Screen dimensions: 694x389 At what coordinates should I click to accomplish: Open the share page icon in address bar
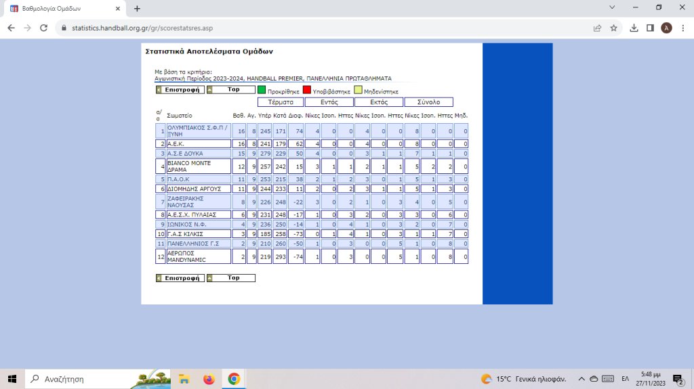(597, 28)
